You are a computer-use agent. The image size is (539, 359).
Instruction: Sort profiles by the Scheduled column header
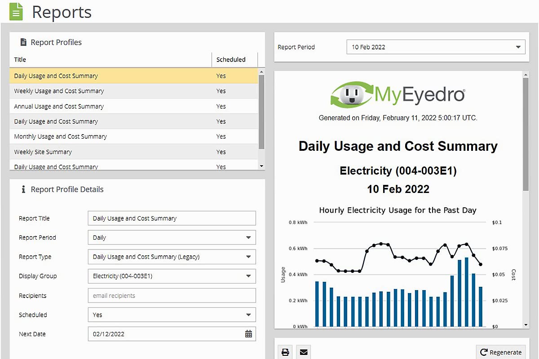234,59
